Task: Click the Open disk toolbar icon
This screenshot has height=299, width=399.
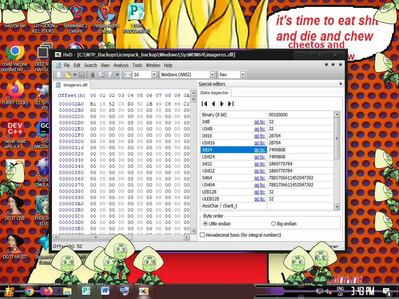Action: tap(102, 74)
